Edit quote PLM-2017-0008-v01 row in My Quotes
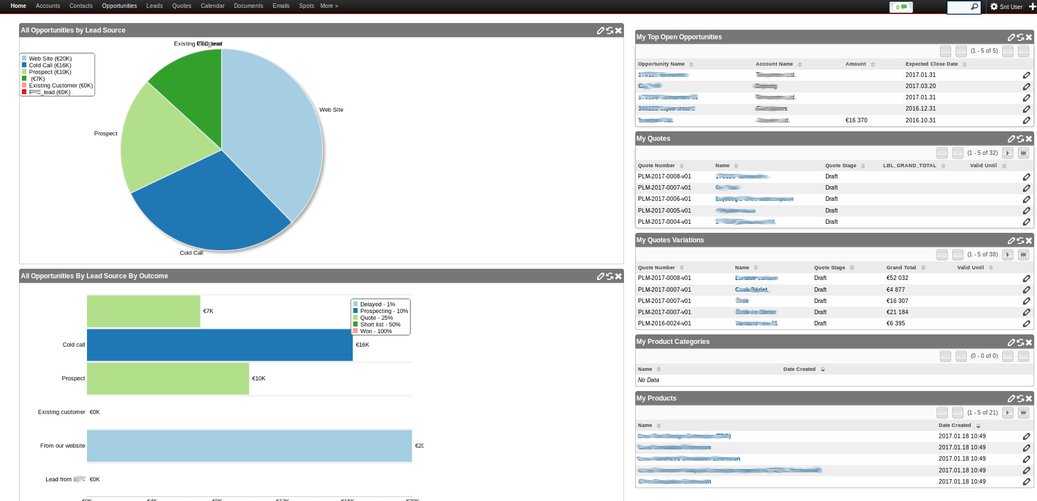1037x501 pixels. (x=1026, y=177)
